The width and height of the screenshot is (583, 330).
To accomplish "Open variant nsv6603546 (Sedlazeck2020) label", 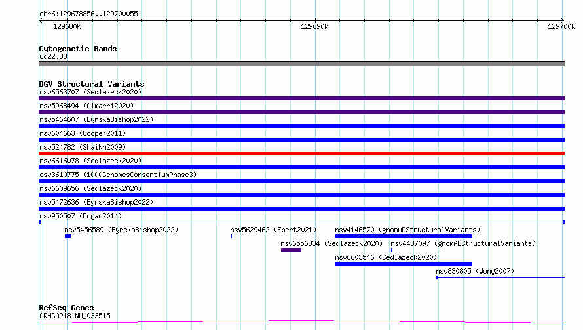I will click(x=386, y=257).
